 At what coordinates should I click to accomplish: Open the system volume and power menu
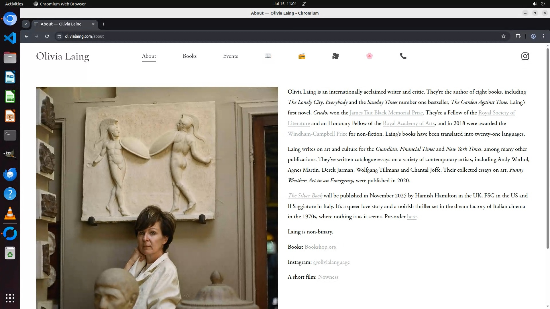tap(538, 4)
